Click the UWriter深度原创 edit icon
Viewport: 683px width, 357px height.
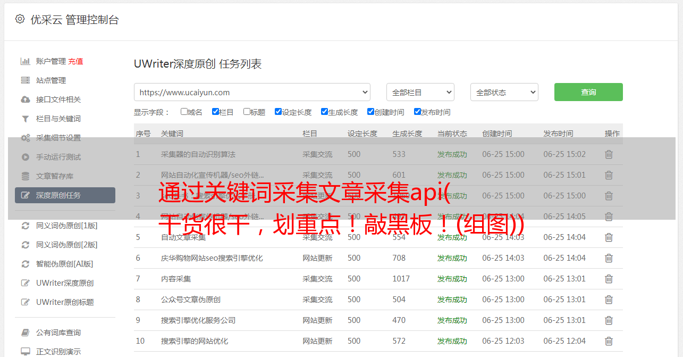(25, 283)
